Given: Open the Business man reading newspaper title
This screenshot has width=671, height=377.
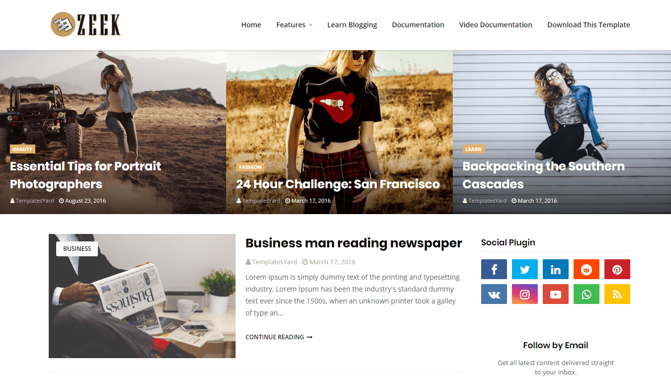Looking at the screenshot, I should 354,243.
